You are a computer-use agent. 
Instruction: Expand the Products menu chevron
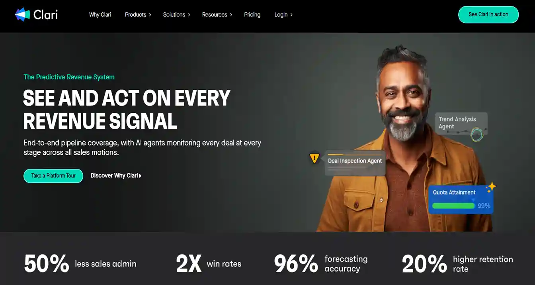(x=150, y=15)
